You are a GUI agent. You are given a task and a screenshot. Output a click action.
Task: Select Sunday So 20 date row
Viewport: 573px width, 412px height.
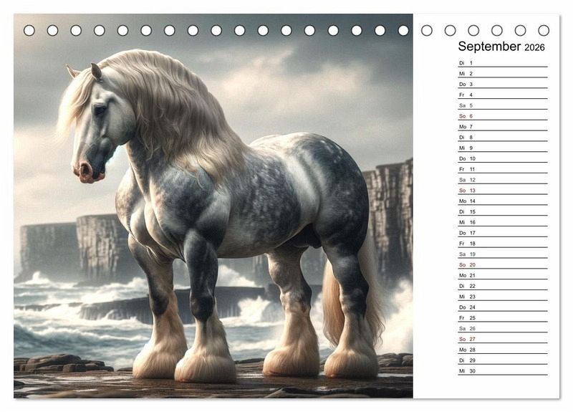coord(502,264)
